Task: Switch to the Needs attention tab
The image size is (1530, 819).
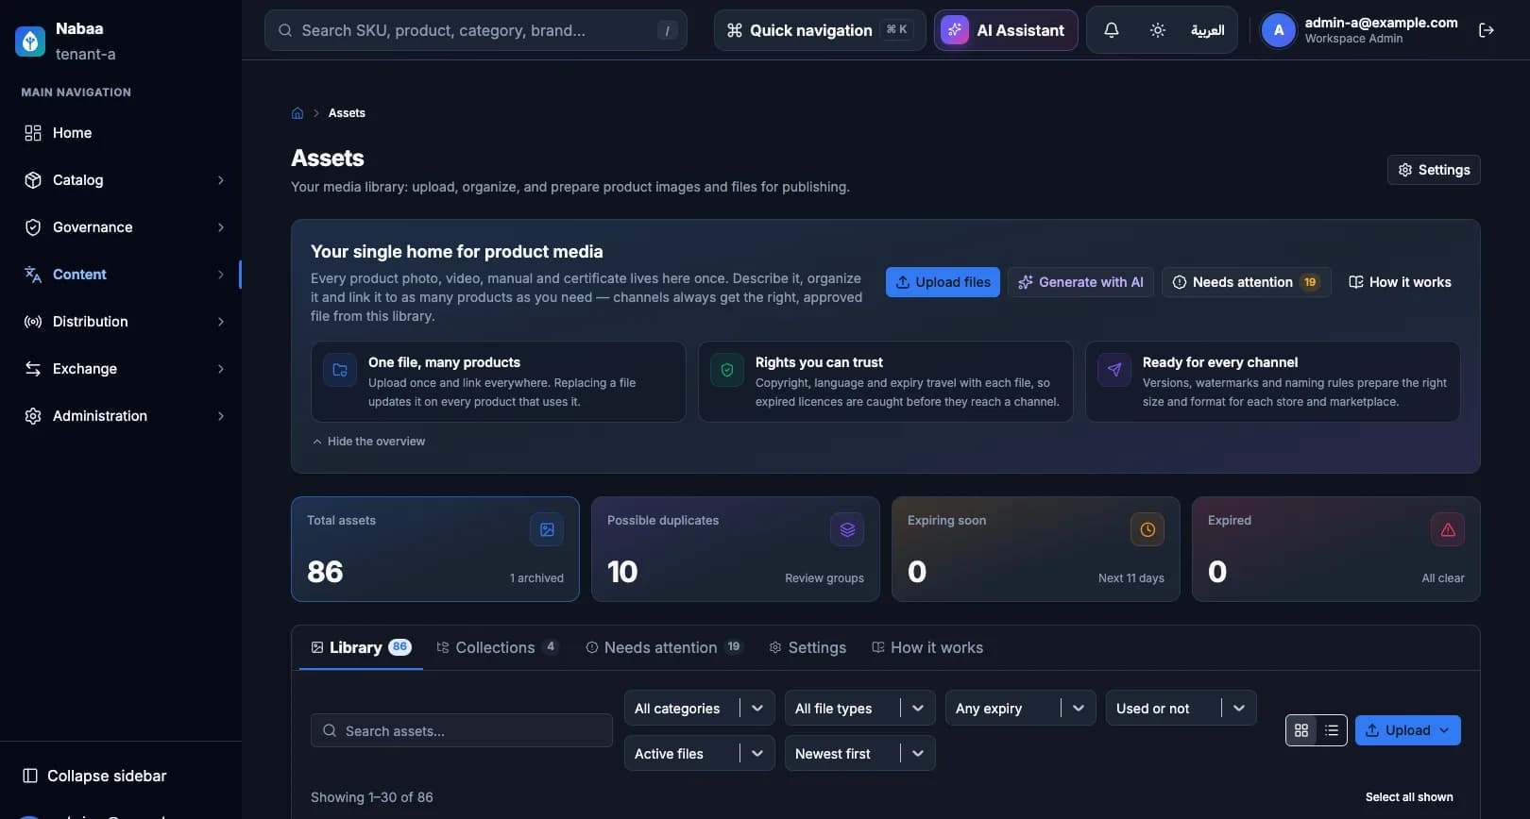Action: 664,647
